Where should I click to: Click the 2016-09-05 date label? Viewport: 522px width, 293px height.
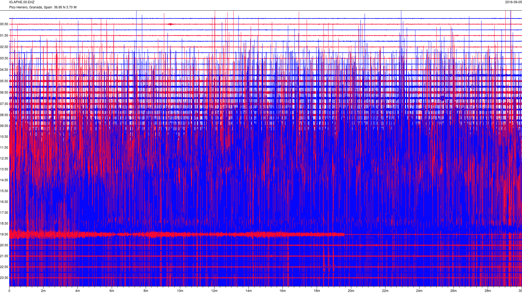(x=513, y=2)
